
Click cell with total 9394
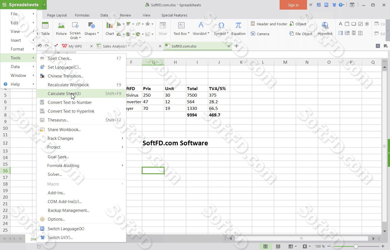point(197,115)
